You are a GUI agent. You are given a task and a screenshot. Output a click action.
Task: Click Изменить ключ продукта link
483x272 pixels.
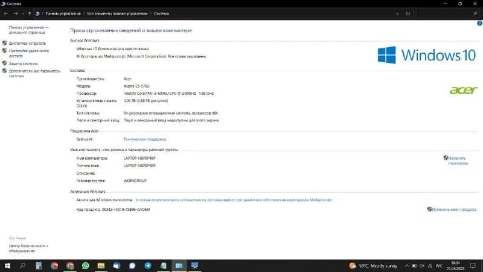[455, 210]
